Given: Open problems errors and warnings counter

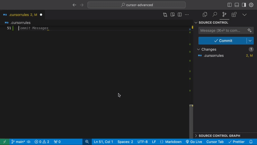Looking at the screenshot, I should [42, 142].
